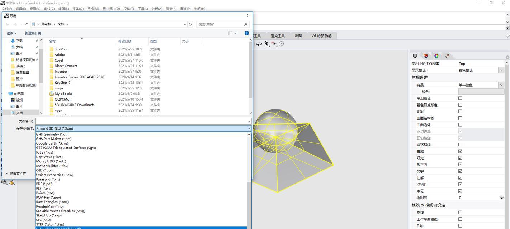Click the Rhino paint bucket tool icon under the dialog
Screen dimensions: 510x229
click(x=12, y=182)
